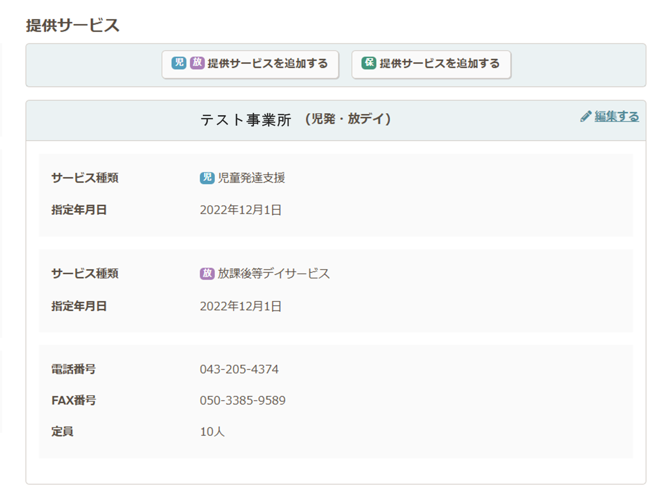The image size is (662, 503).
Task: Click the 指定年月日 date under 児童発達支援
Action: pyautogui.click(x=240, y=210)
